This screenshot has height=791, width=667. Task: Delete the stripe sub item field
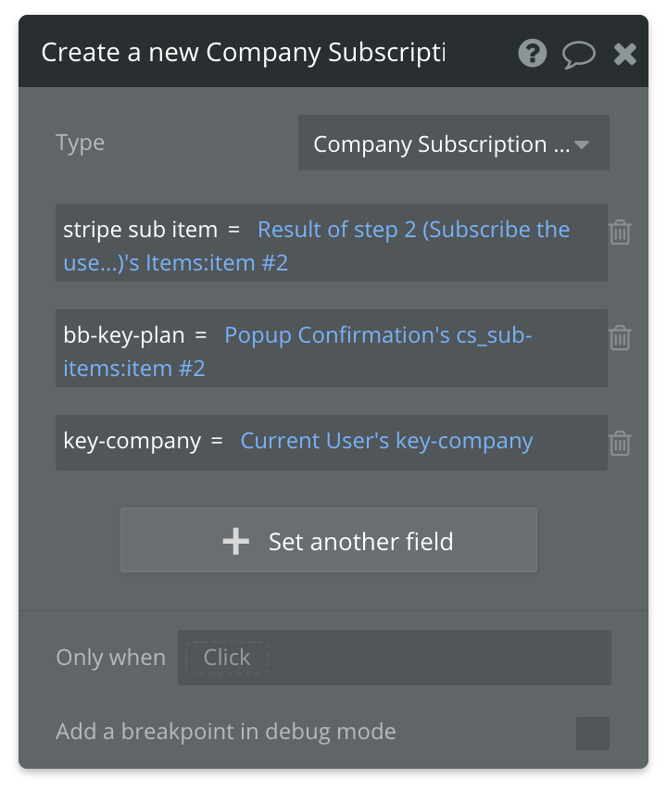(620, 232)
